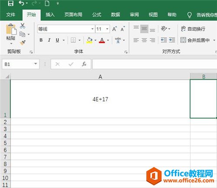Click the 自动换行 wrap text button
This screenshot has width=217, height=188.
point(193,29)
